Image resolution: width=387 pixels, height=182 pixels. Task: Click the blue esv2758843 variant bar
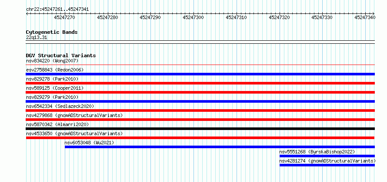click(x=200, y=74)
